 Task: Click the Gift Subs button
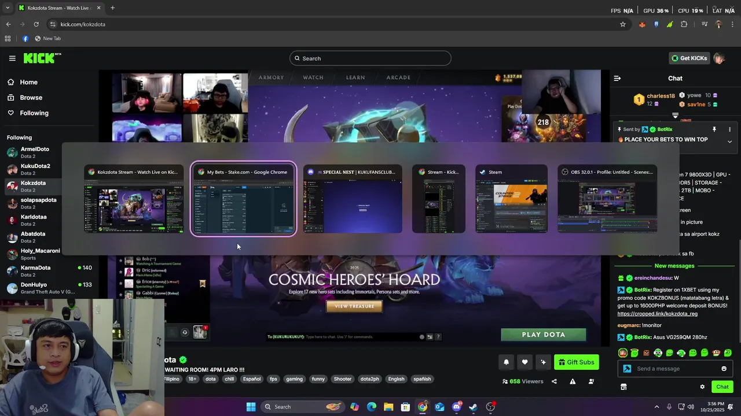[x=576, y=362]
